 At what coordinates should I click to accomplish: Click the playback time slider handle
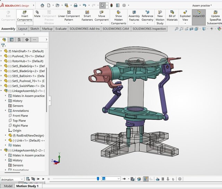pyautogui.click(x=98, y=179)
